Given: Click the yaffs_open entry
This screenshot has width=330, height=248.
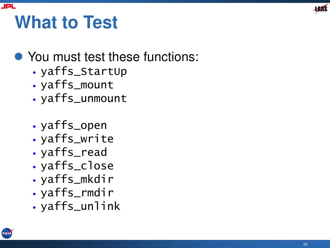Looking at the screenshot, I should 74,126.
